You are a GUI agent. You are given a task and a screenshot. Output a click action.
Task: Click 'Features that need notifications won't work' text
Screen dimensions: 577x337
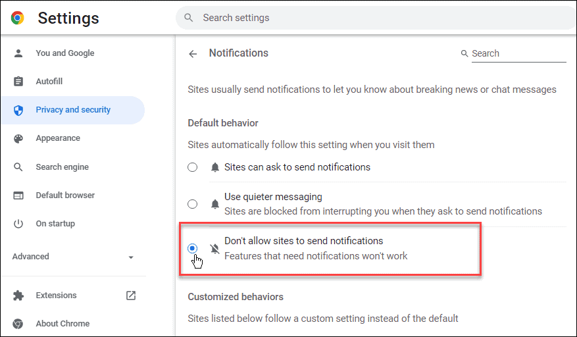click(x=316, y=256)
